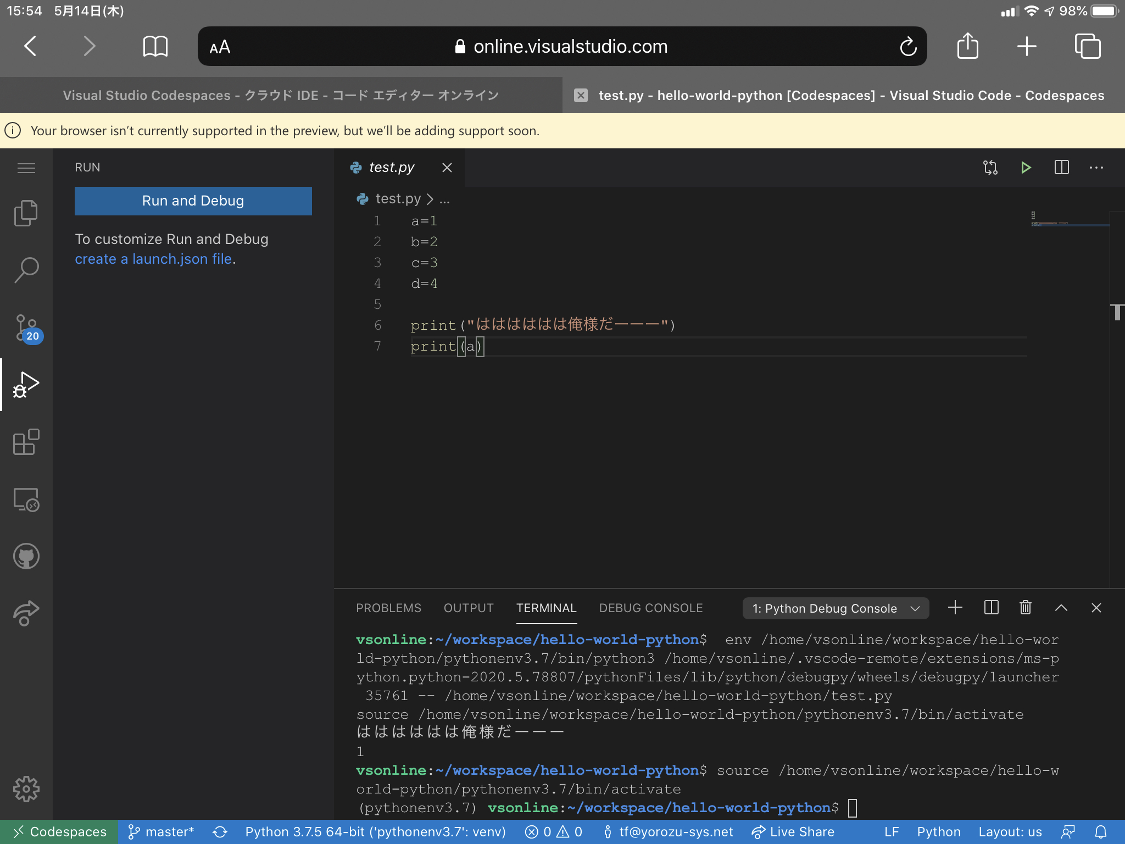The width and height of the screenshot is (1125, 844).
Task: Open the create a launch.json file link
Action: click(153, 259)
